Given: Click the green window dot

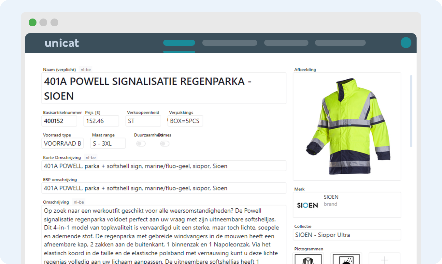Looking at the screenshot, I should pos(33,22).
